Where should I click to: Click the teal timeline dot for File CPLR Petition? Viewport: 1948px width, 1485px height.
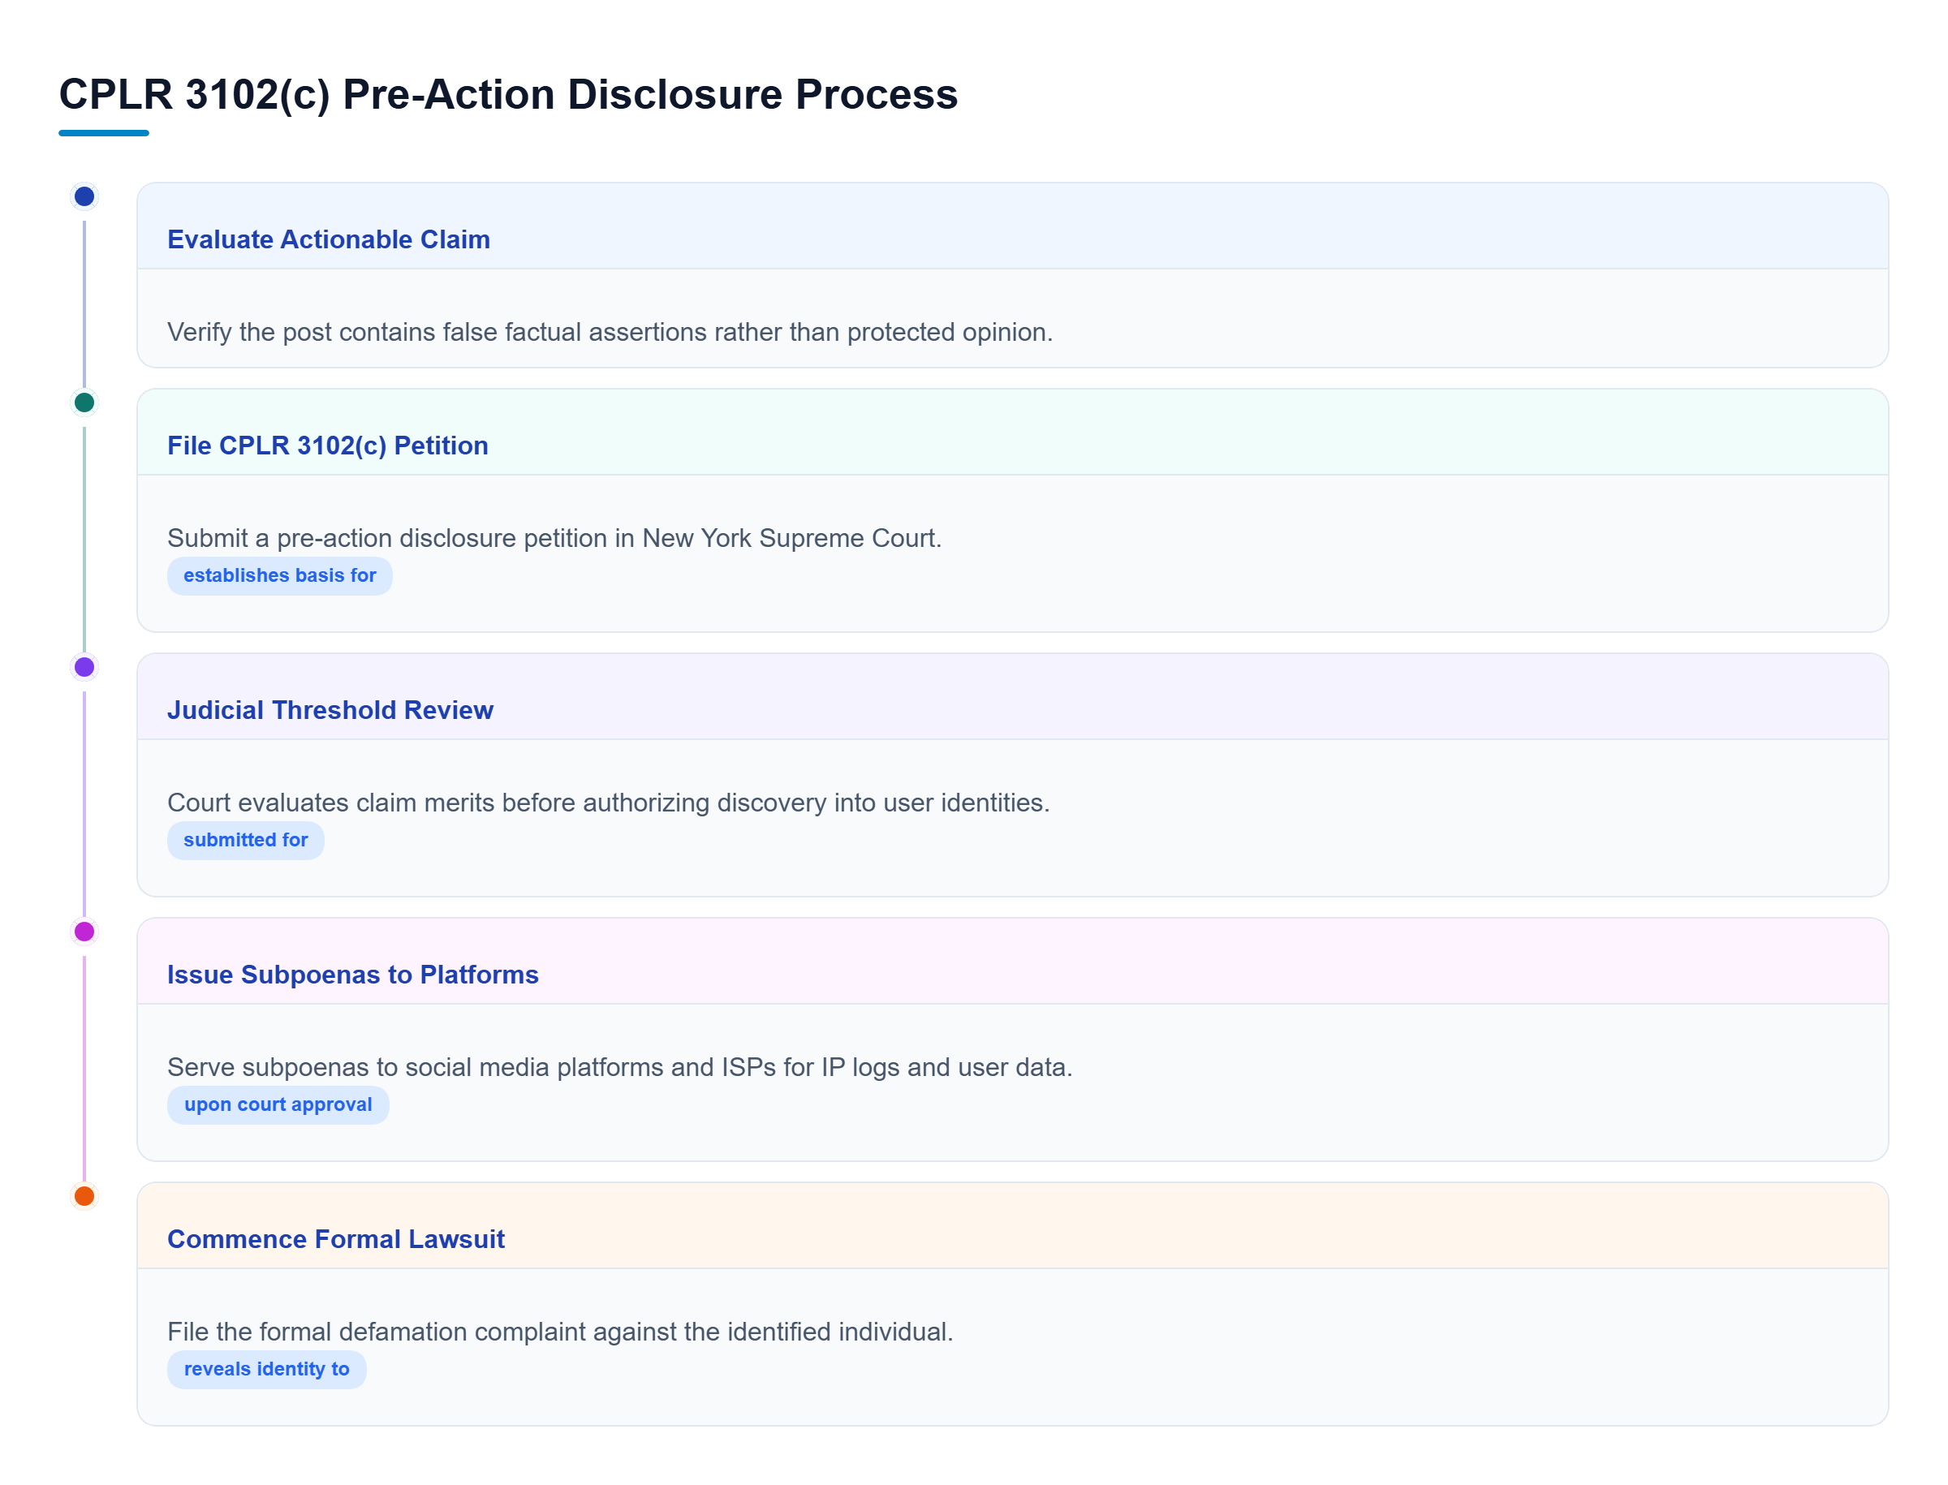[84, 402]
